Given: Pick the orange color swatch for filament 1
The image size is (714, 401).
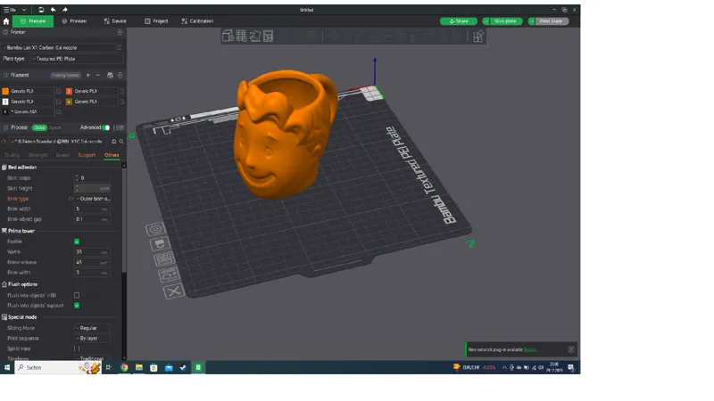Looking at the screenshot, I should 5,91.
